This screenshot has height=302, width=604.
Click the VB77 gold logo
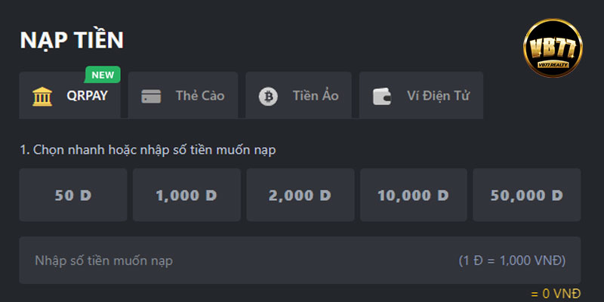click(x=553, y=48)
